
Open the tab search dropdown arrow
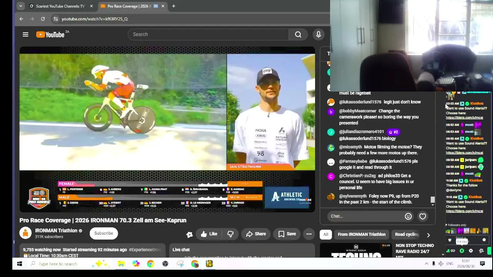click(x=21, y=6)
